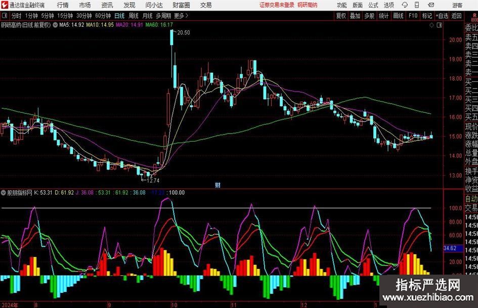Click the K: 53.31 indicator value
The width and height of the screenshot is (478, 308).
(43, 193)
